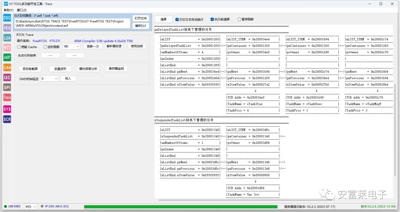This screenshot has width=400, height=212.
Task: Click the pxDelayedTaskList heading text
Action: click(183, 30)
